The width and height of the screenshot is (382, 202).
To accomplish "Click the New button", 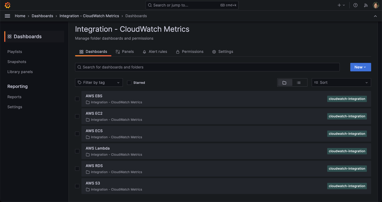I will 360,67.
